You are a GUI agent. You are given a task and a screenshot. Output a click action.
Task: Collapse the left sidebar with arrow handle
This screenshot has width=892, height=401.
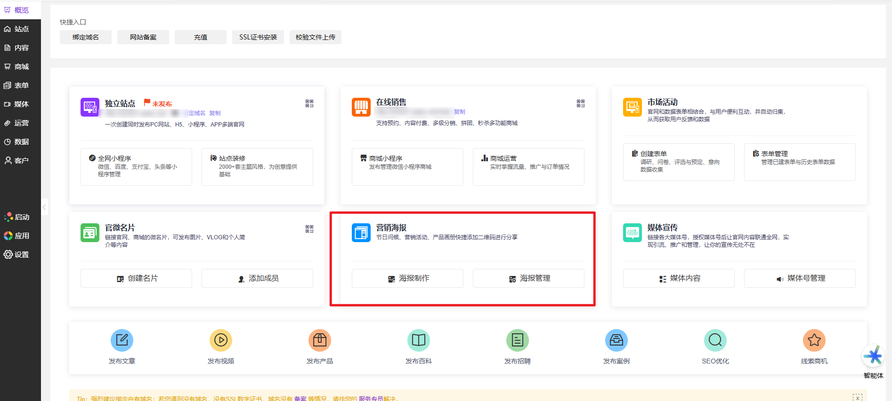pos(44,207)
